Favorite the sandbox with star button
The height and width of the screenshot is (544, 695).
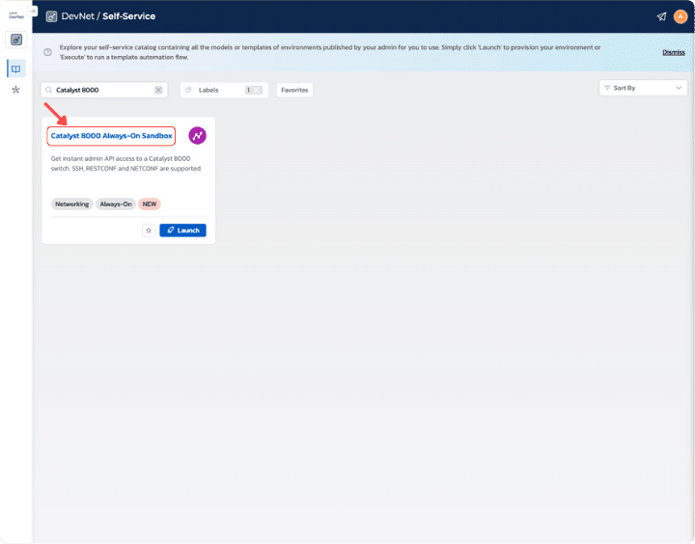pos(149,231)
